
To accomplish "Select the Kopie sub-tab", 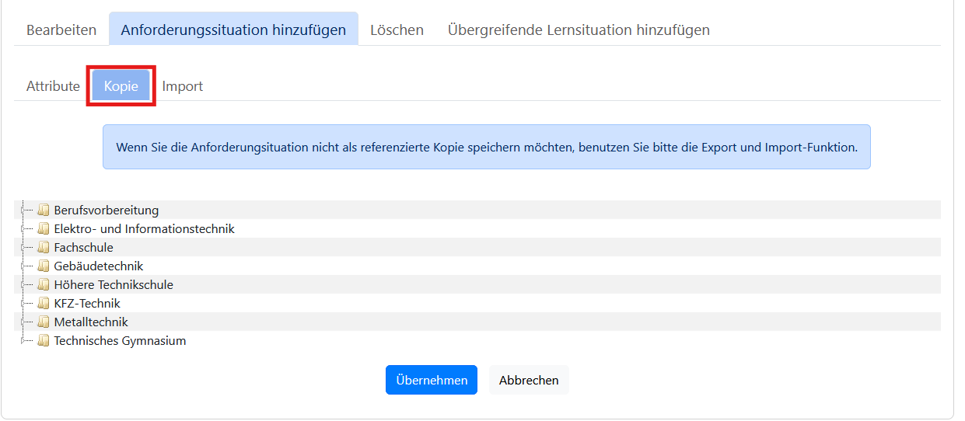I will [121, 85].
